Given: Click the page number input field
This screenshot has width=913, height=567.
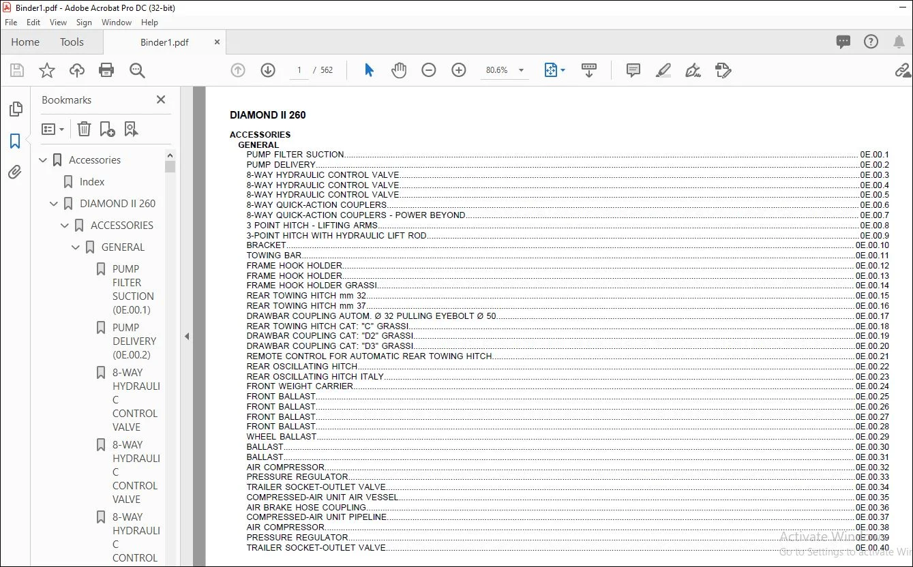Looking at the screenshot, I should [299, 70].
